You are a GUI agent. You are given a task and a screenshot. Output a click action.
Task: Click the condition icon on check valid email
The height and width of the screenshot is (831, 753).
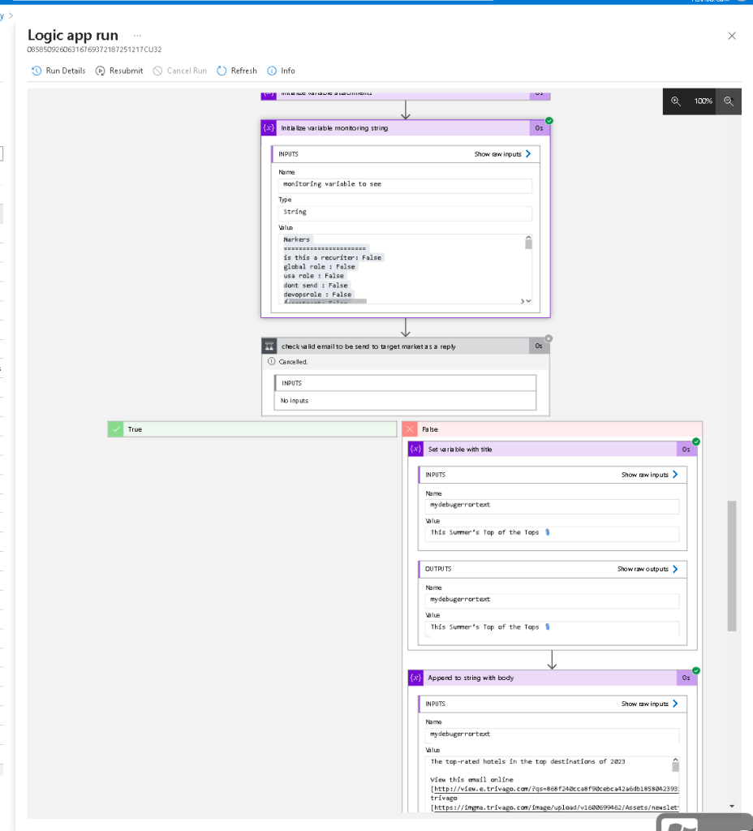(269, 346)
